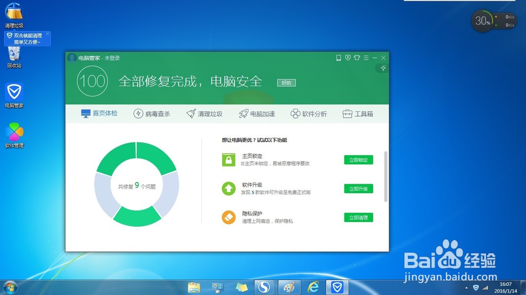Viewport: 526px width, 295px height.
Task: Open the main menu hamburger icon
Action: pyautogui.click(x=366, y=58)
